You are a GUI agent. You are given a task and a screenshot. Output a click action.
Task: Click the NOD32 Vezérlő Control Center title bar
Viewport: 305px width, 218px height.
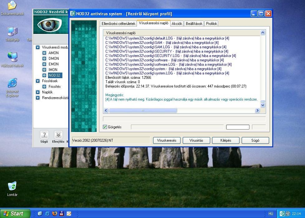(51, 12)
